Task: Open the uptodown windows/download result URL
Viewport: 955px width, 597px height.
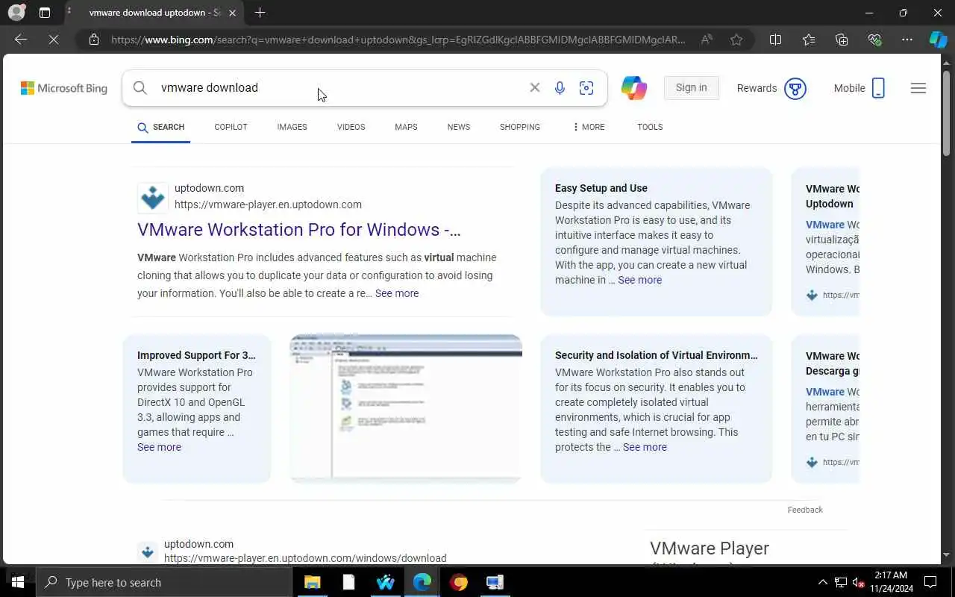Action: coord(305,558)
